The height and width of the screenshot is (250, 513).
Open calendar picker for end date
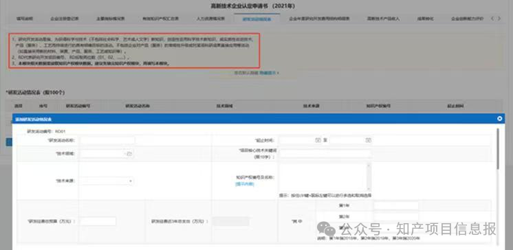(369, 140)
